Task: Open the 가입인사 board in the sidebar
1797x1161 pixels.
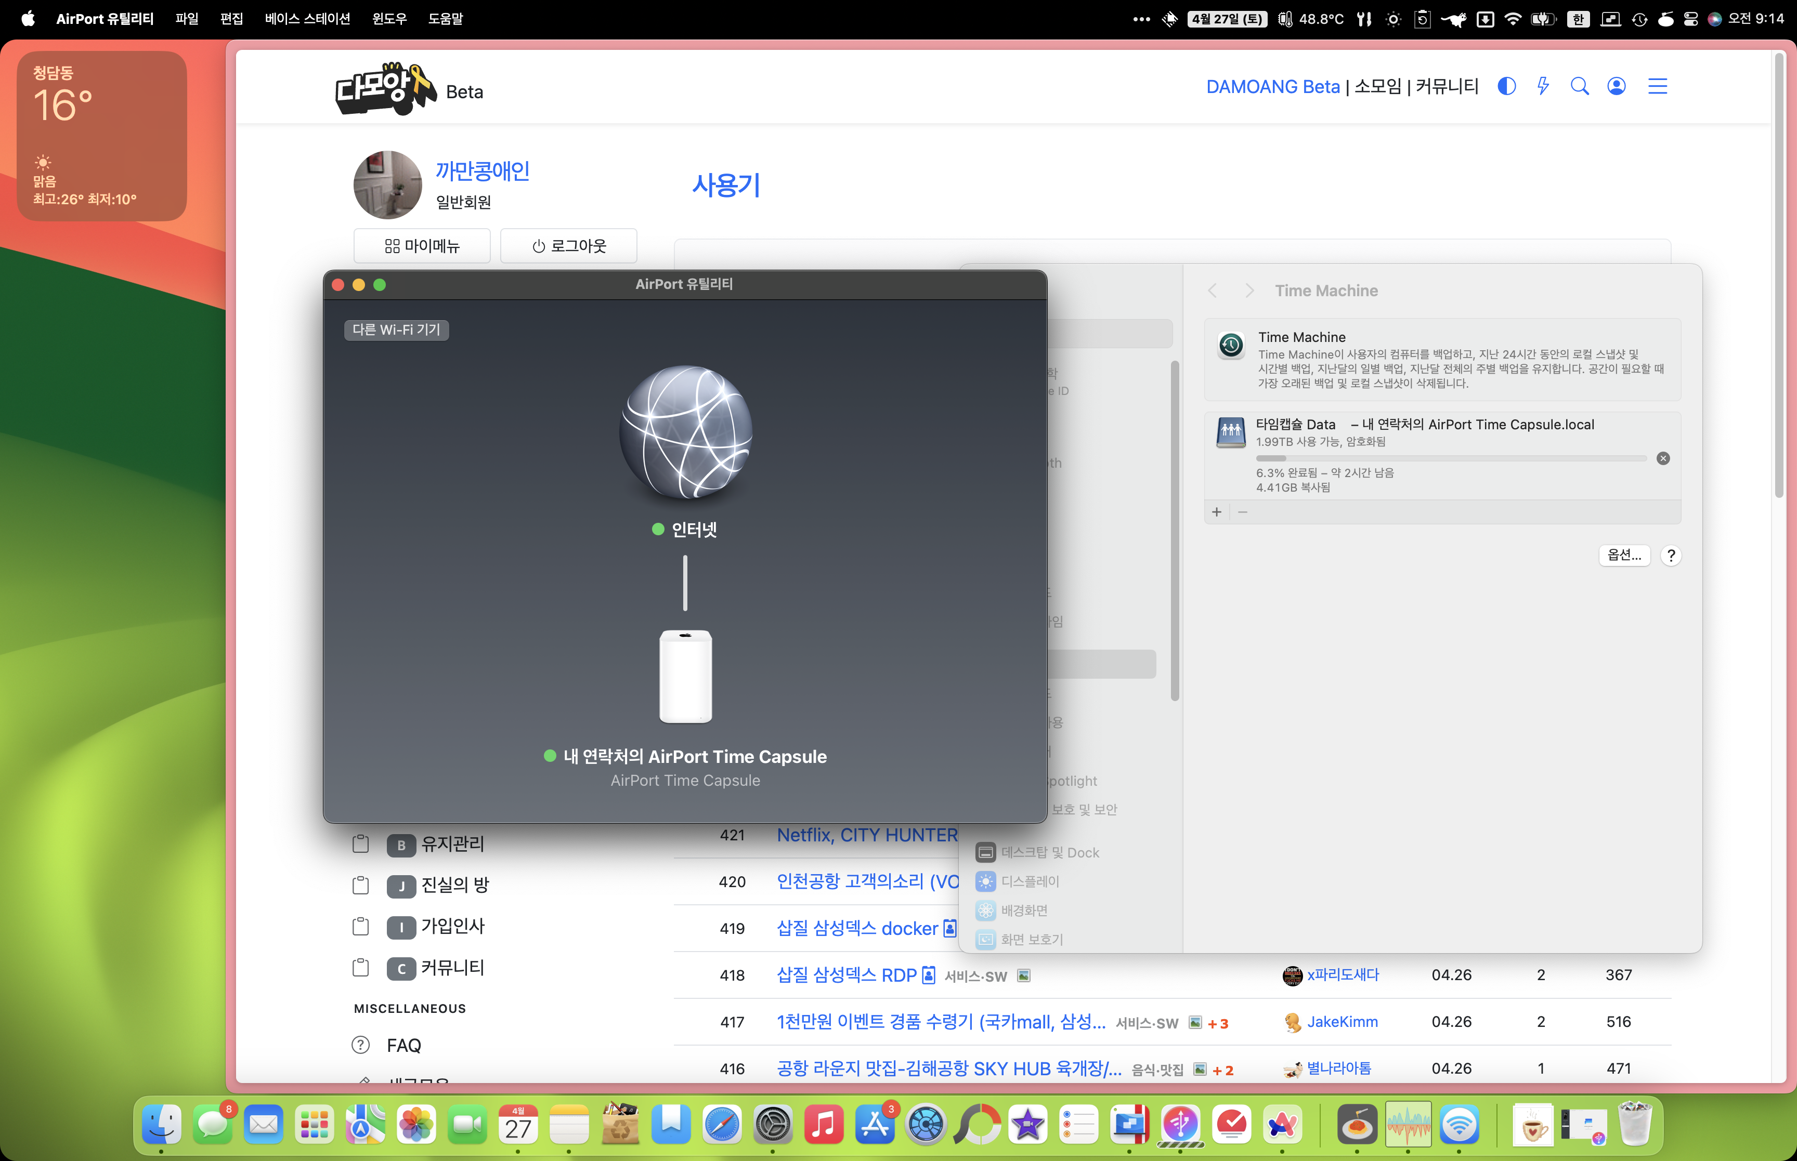Action: 452,927
